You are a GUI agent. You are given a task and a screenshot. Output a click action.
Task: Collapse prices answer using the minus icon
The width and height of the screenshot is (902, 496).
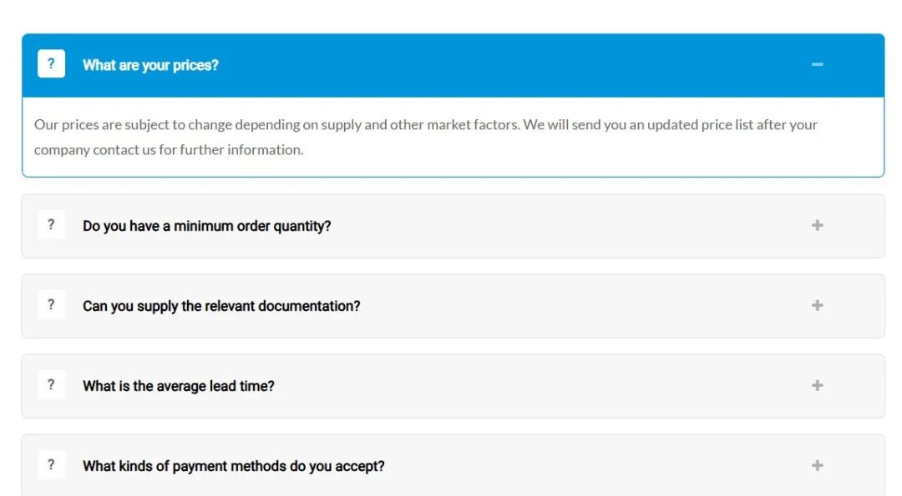click(x=817, y=64)
